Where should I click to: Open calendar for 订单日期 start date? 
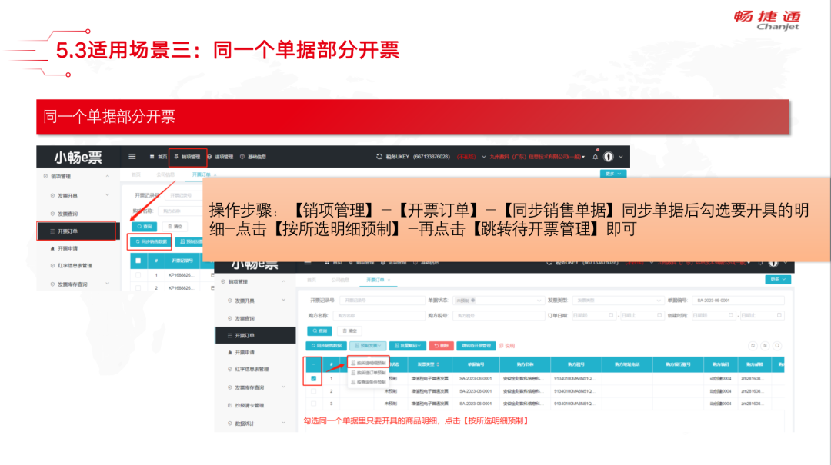pos(610,315)
